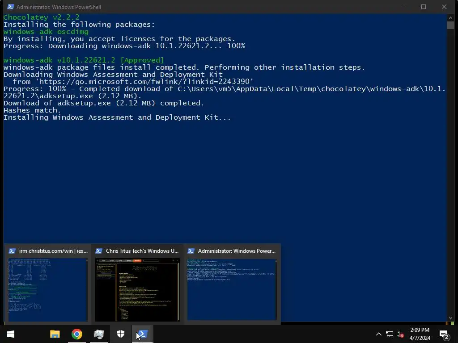Click 'Progress: Downloading windows-adk 10.1.22621.2... 100%' line
Screen dimensions: 458x343
coord(124,46)
